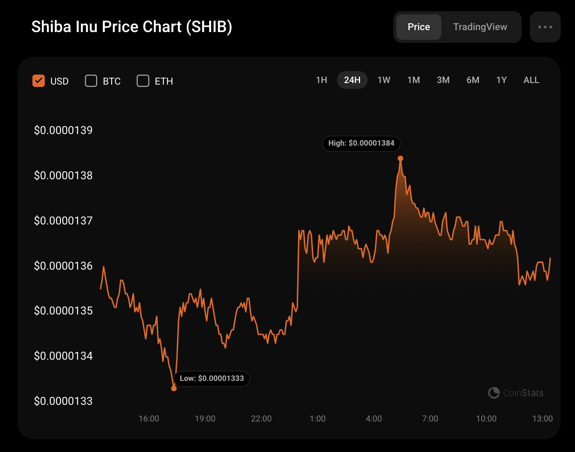The image size is (575, 452).
Task: Click the $0.0000137 axis label
Action: coord(63,221)
